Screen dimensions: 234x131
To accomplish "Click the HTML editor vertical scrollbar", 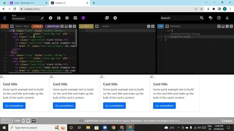I will [76, 38].
